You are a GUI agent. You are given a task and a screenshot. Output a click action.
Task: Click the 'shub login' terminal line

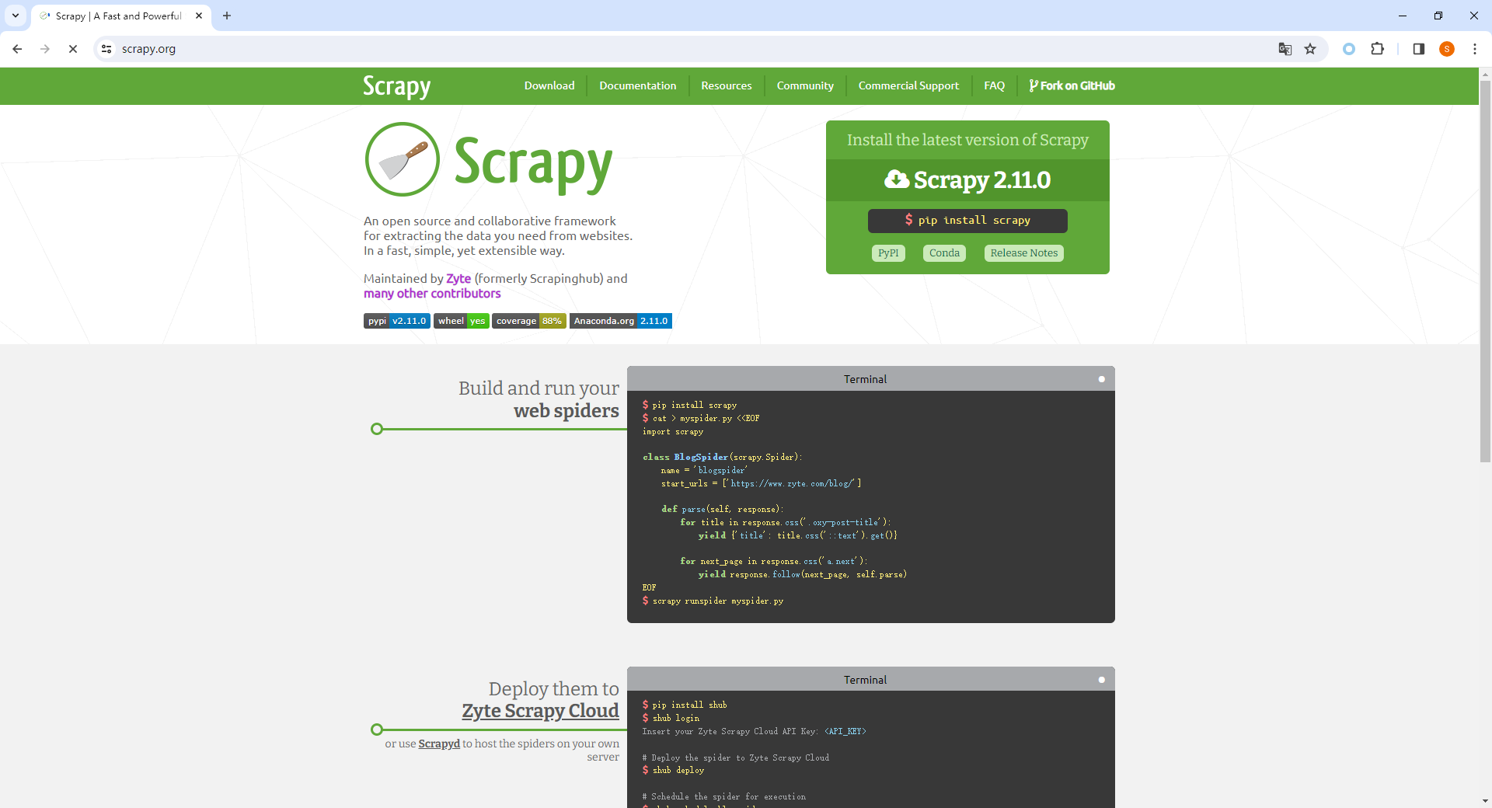[x=671, y=718]
